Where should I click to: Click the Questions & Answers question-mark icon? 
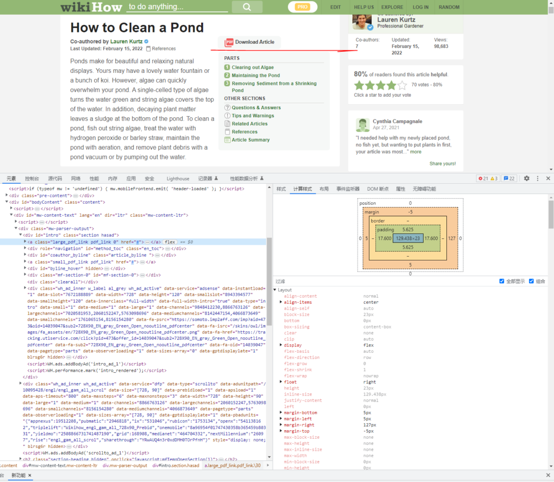pyautogui.click(x=228, y=108)
